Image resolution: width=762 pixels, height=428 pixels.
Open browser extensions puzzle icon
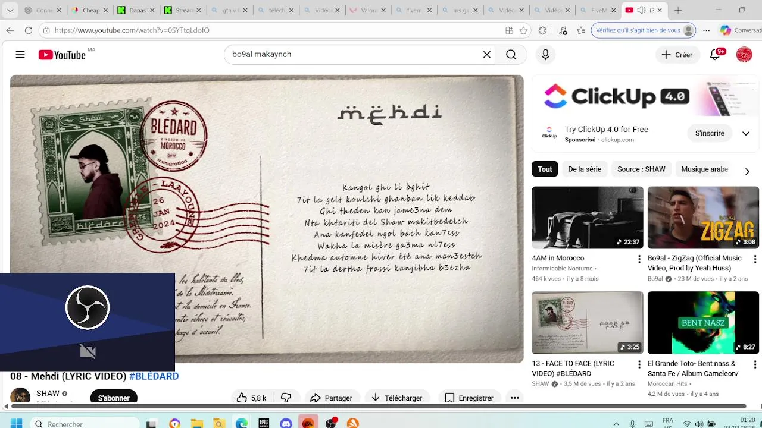coord(542,30)
